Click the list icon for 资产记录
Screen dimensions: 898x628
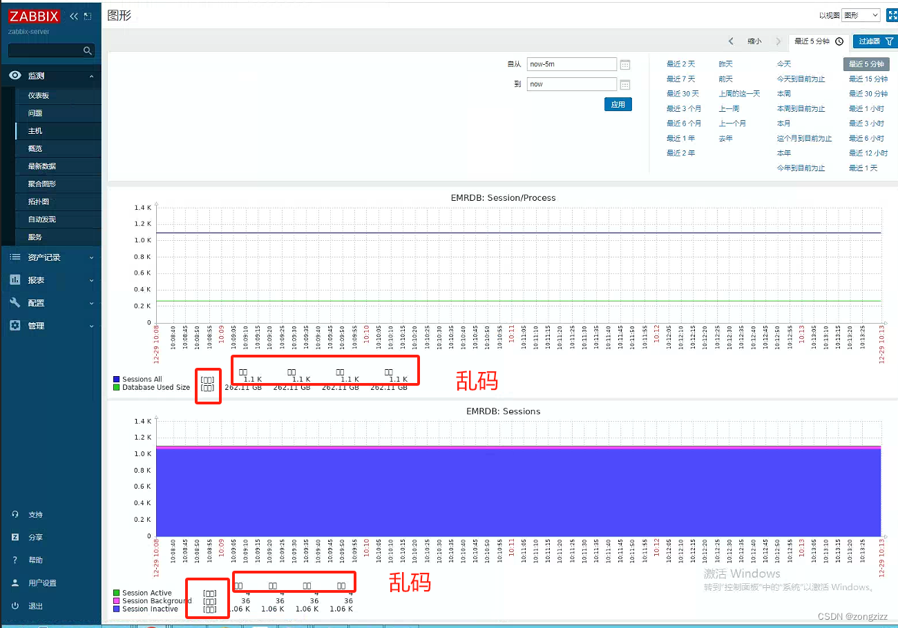click(x=15, y=257)
